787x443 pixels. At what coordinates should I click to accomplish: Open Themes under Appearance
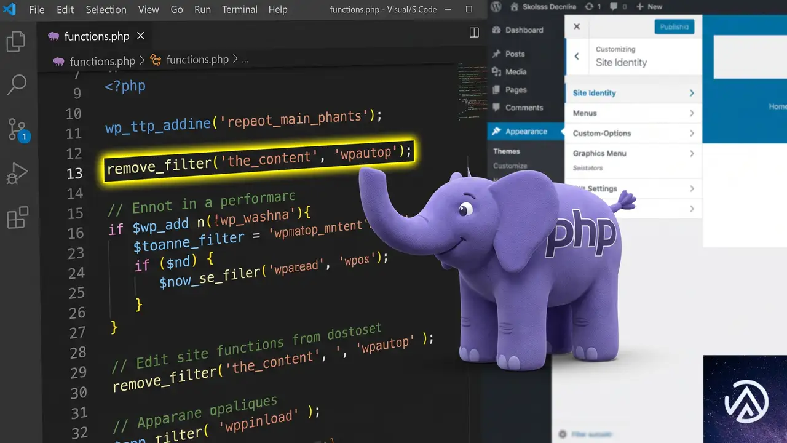pos(507,151)
